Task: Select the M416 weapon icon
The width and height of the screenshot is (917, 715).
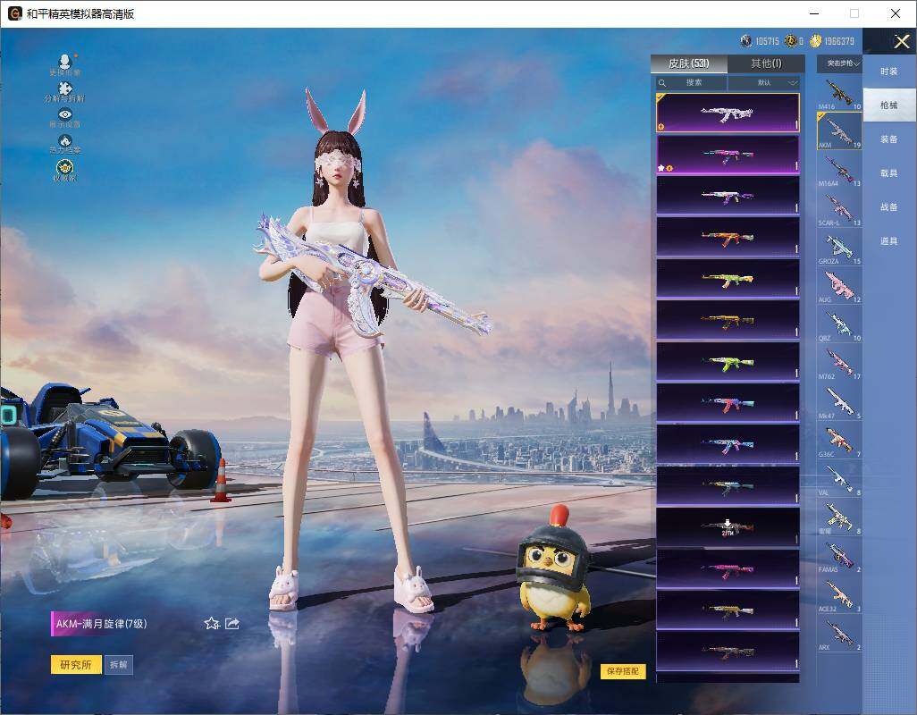Action: click(x=839, y=93)
